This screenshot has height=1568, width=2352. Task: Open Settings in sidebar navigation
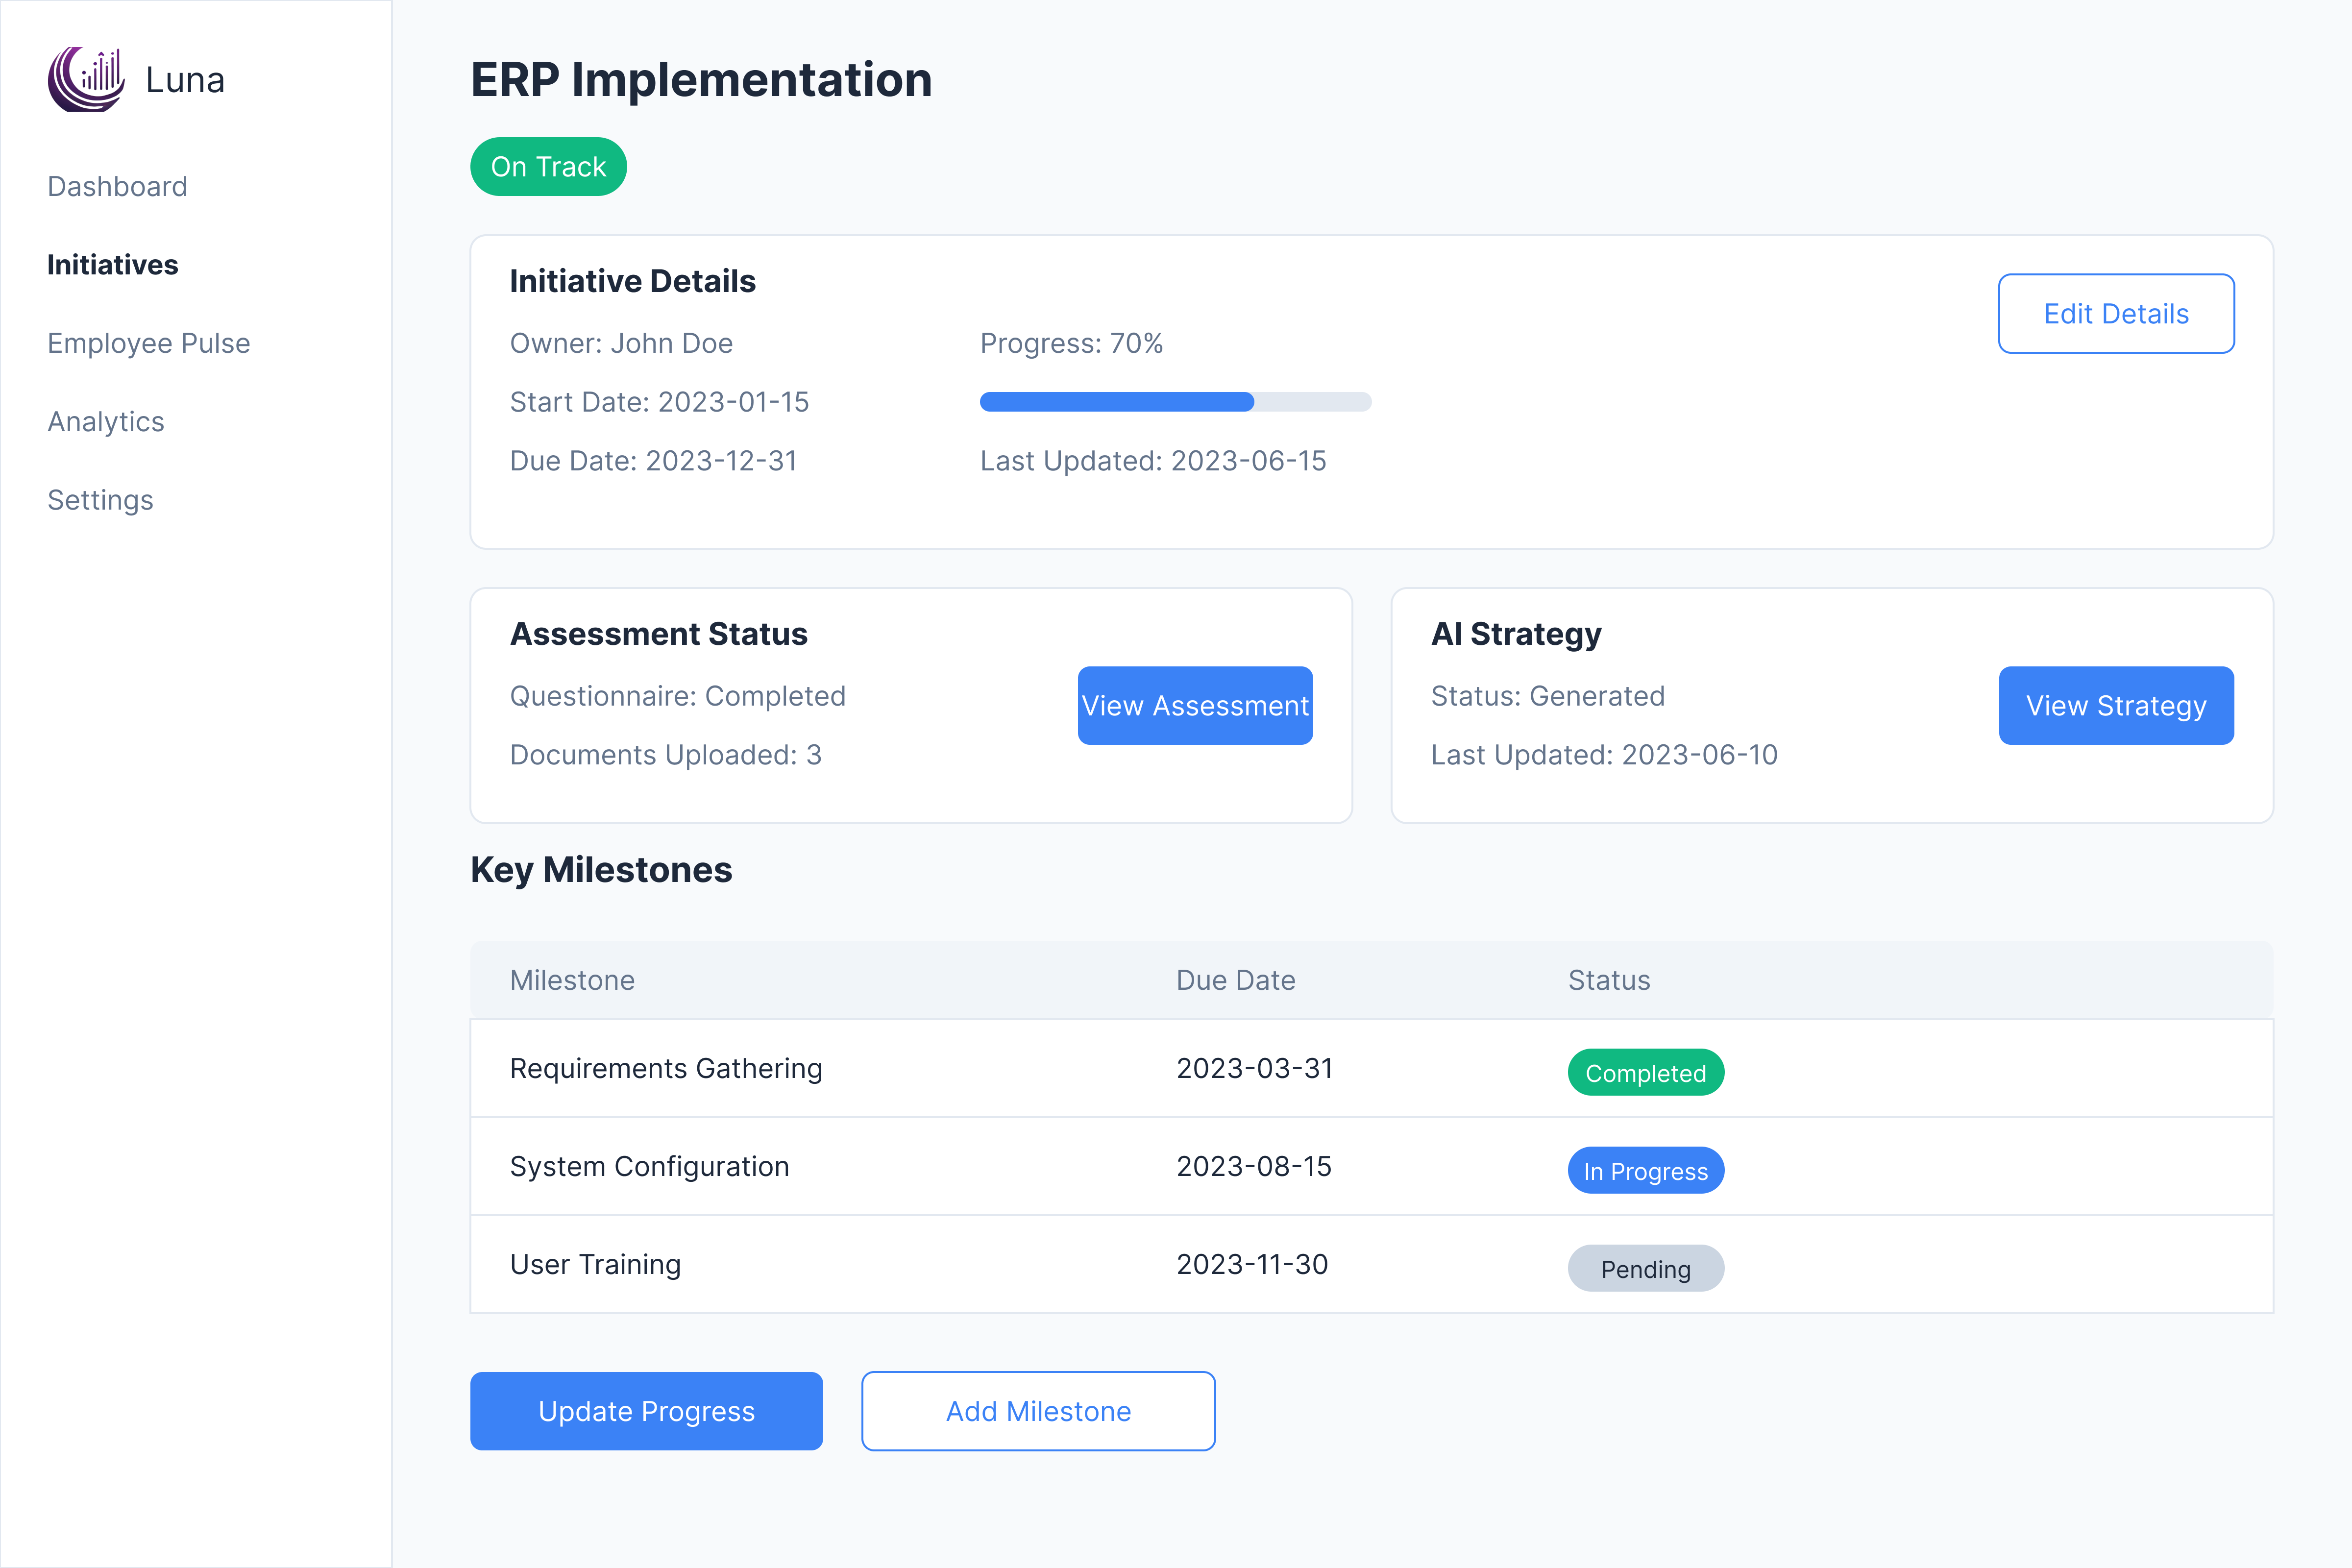click(100, 500)
